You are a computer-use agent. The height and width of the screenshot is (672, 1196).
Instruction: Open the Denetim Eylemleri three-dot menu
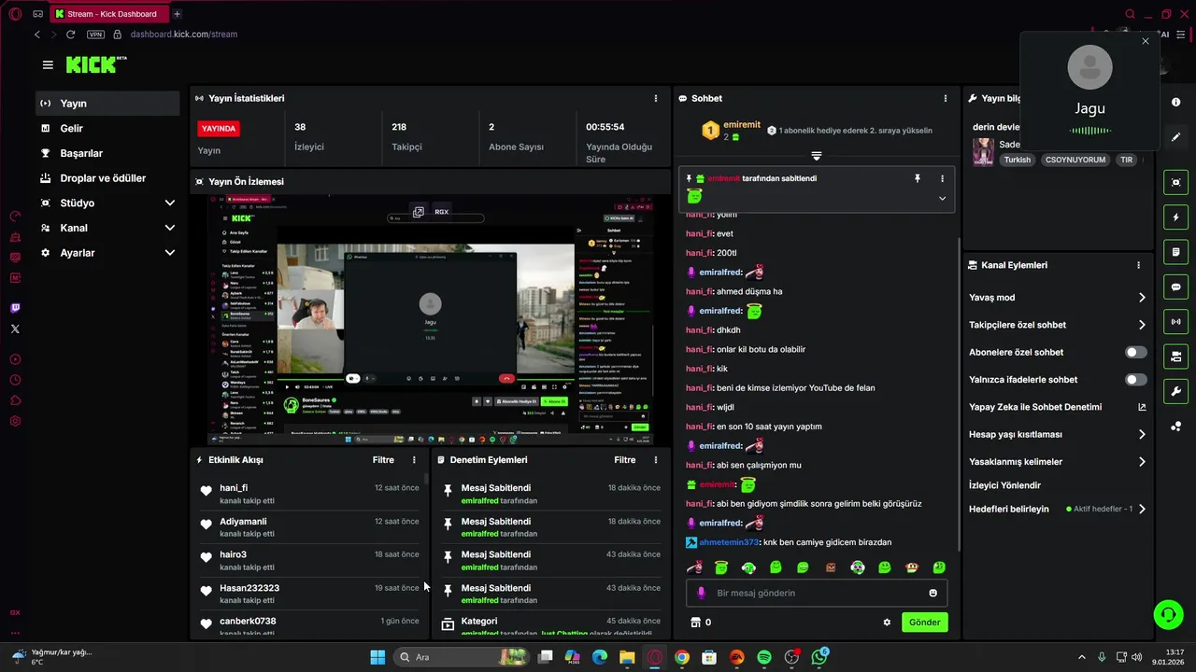(656, 460)
